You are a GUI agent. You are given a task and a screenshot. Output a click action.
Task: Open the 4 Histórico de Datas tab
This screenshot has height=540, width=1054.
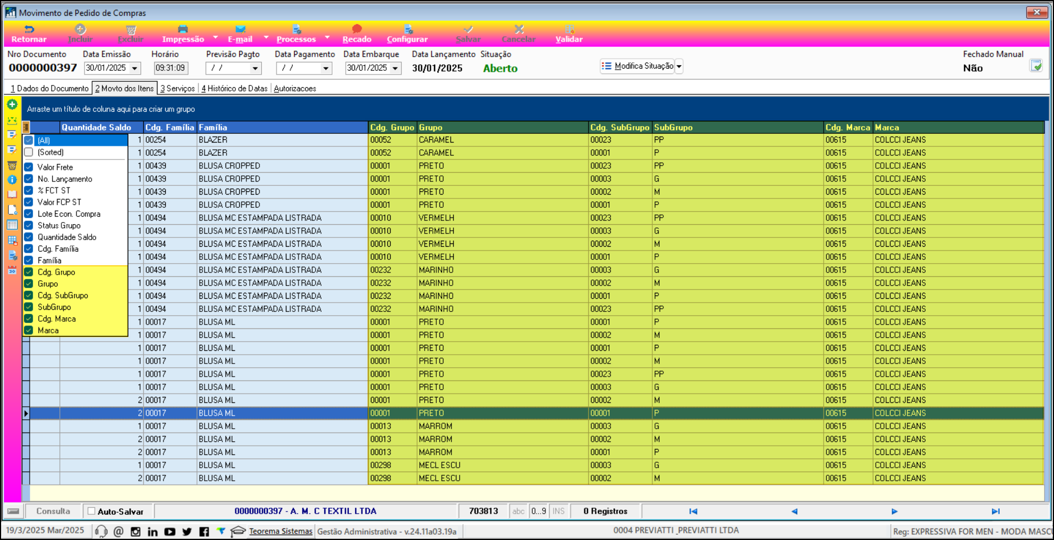point(234,88)
